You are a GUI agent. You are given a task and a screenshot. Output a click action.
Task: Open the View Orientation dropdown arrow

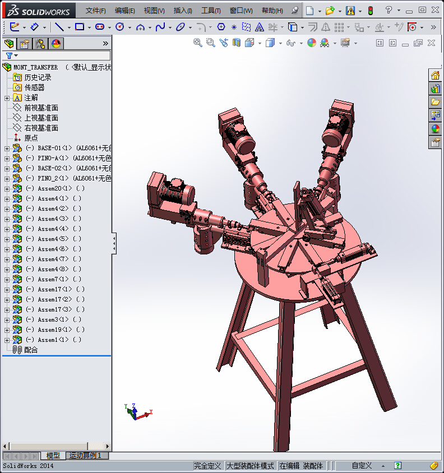(260, 44)
